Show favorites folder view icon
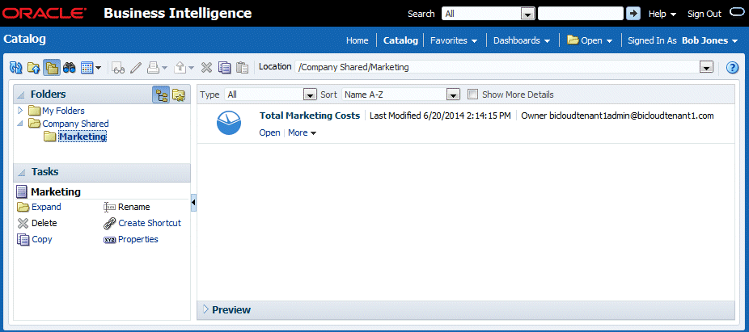Viewport: 749px width, 332px height. click(179, 95)
